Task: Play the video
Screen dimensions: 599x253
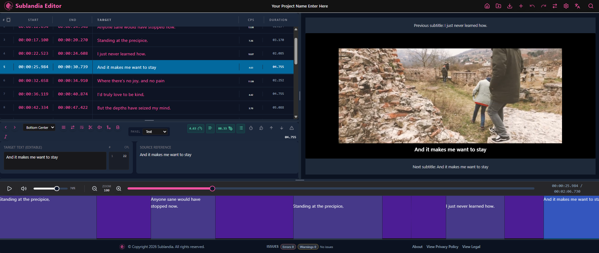Action: coord(9,189)
